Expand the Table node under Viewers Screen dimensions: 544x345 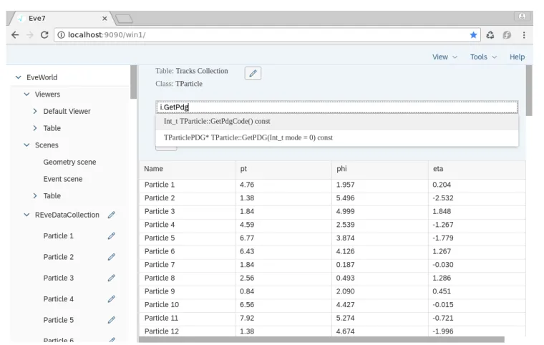[x=34, y=128]
